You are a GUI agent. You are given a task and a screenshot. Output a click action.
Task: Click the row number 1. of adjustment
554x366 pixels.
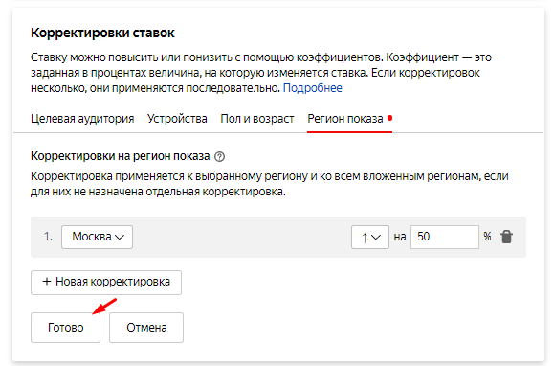point(48,237)
